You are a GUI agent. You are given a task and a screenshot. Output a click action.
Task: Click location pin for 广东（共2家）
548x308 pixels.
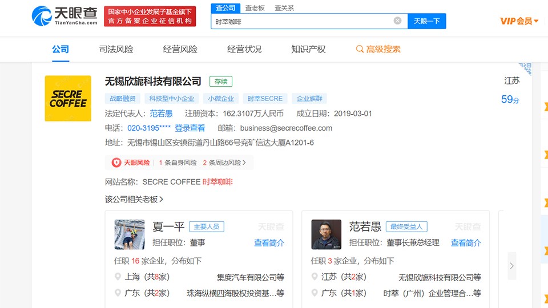118,293
